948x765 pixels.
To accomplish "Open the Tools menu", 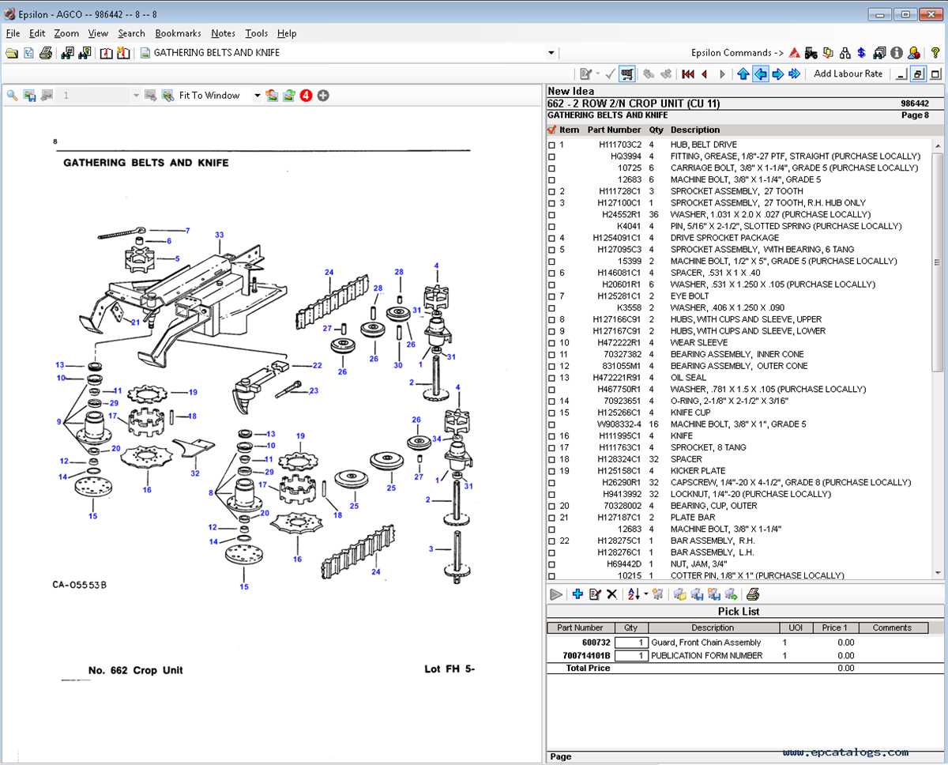I will point(256,33).
